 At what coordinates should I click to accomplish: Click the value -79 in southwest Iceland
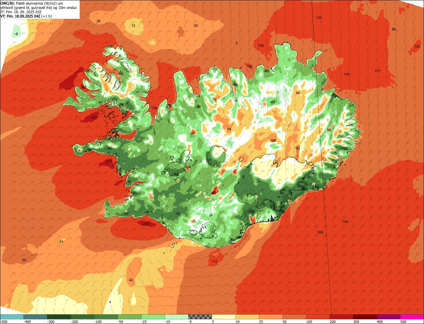177,214
